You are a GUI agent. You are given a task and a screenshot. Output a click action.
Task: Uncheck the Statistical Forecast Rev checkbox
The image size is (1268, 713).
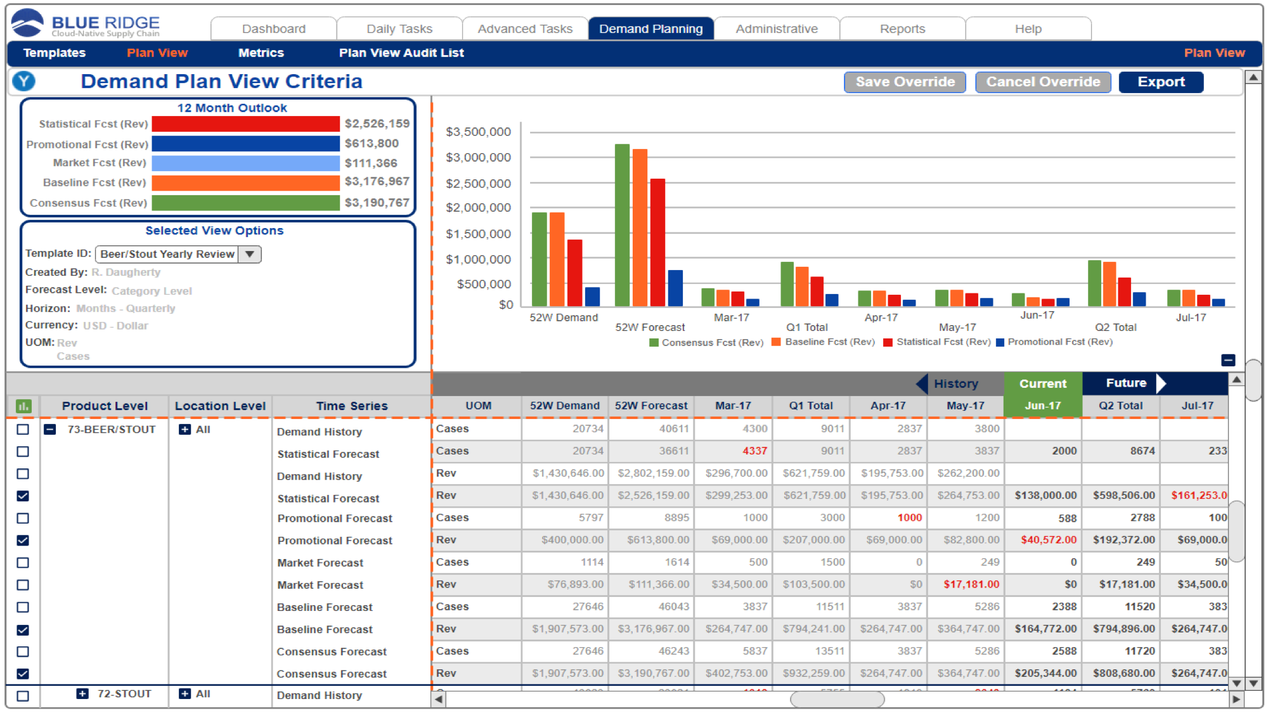pyautogui.click(x=23, y=496)
